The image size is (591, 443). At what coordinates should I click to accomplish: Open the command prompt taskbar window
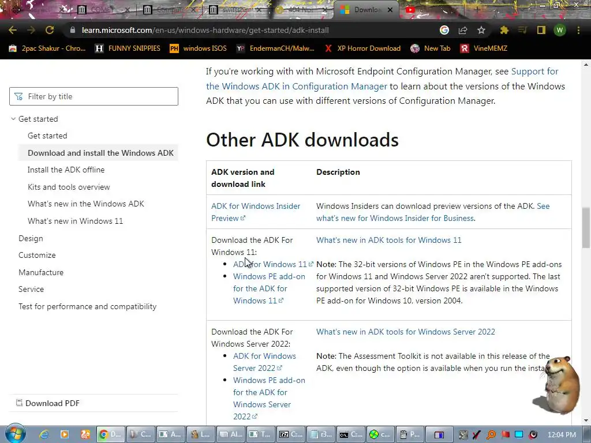[x=350, y=434]
